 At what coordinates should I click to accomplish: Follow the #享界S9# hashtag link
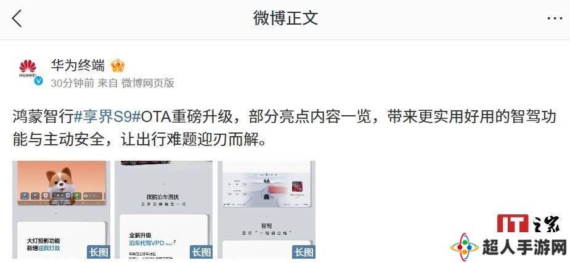pos(107,118)
